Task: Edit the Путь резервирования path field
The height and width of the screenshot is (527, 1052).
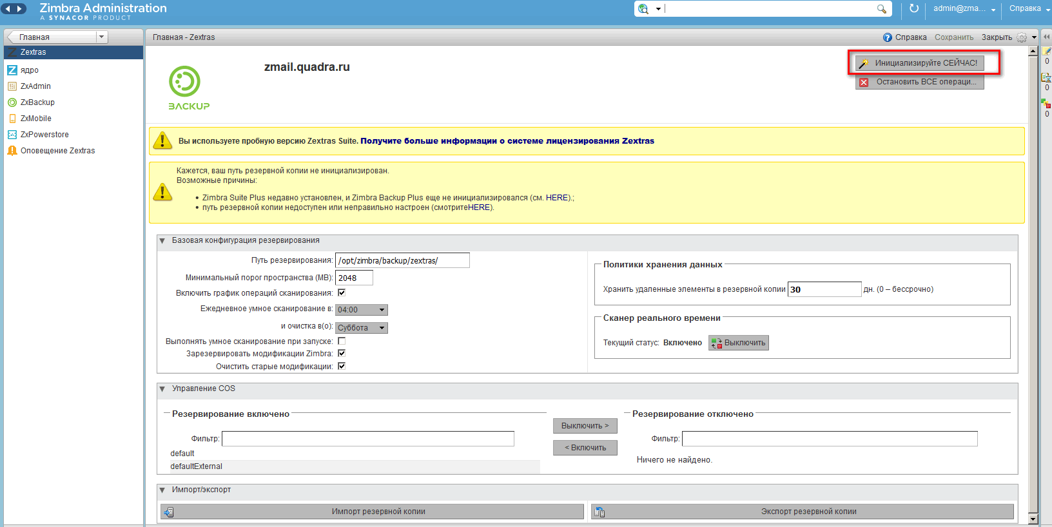Action: [x=402, y=260]
